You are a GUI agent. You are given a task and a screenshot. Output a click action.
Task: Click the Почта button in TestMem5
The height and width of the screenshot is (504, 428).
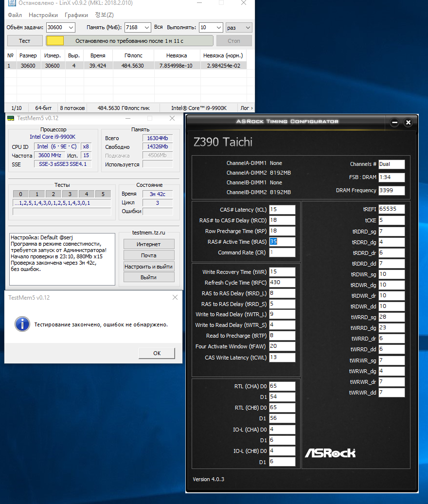coord(149,255)
